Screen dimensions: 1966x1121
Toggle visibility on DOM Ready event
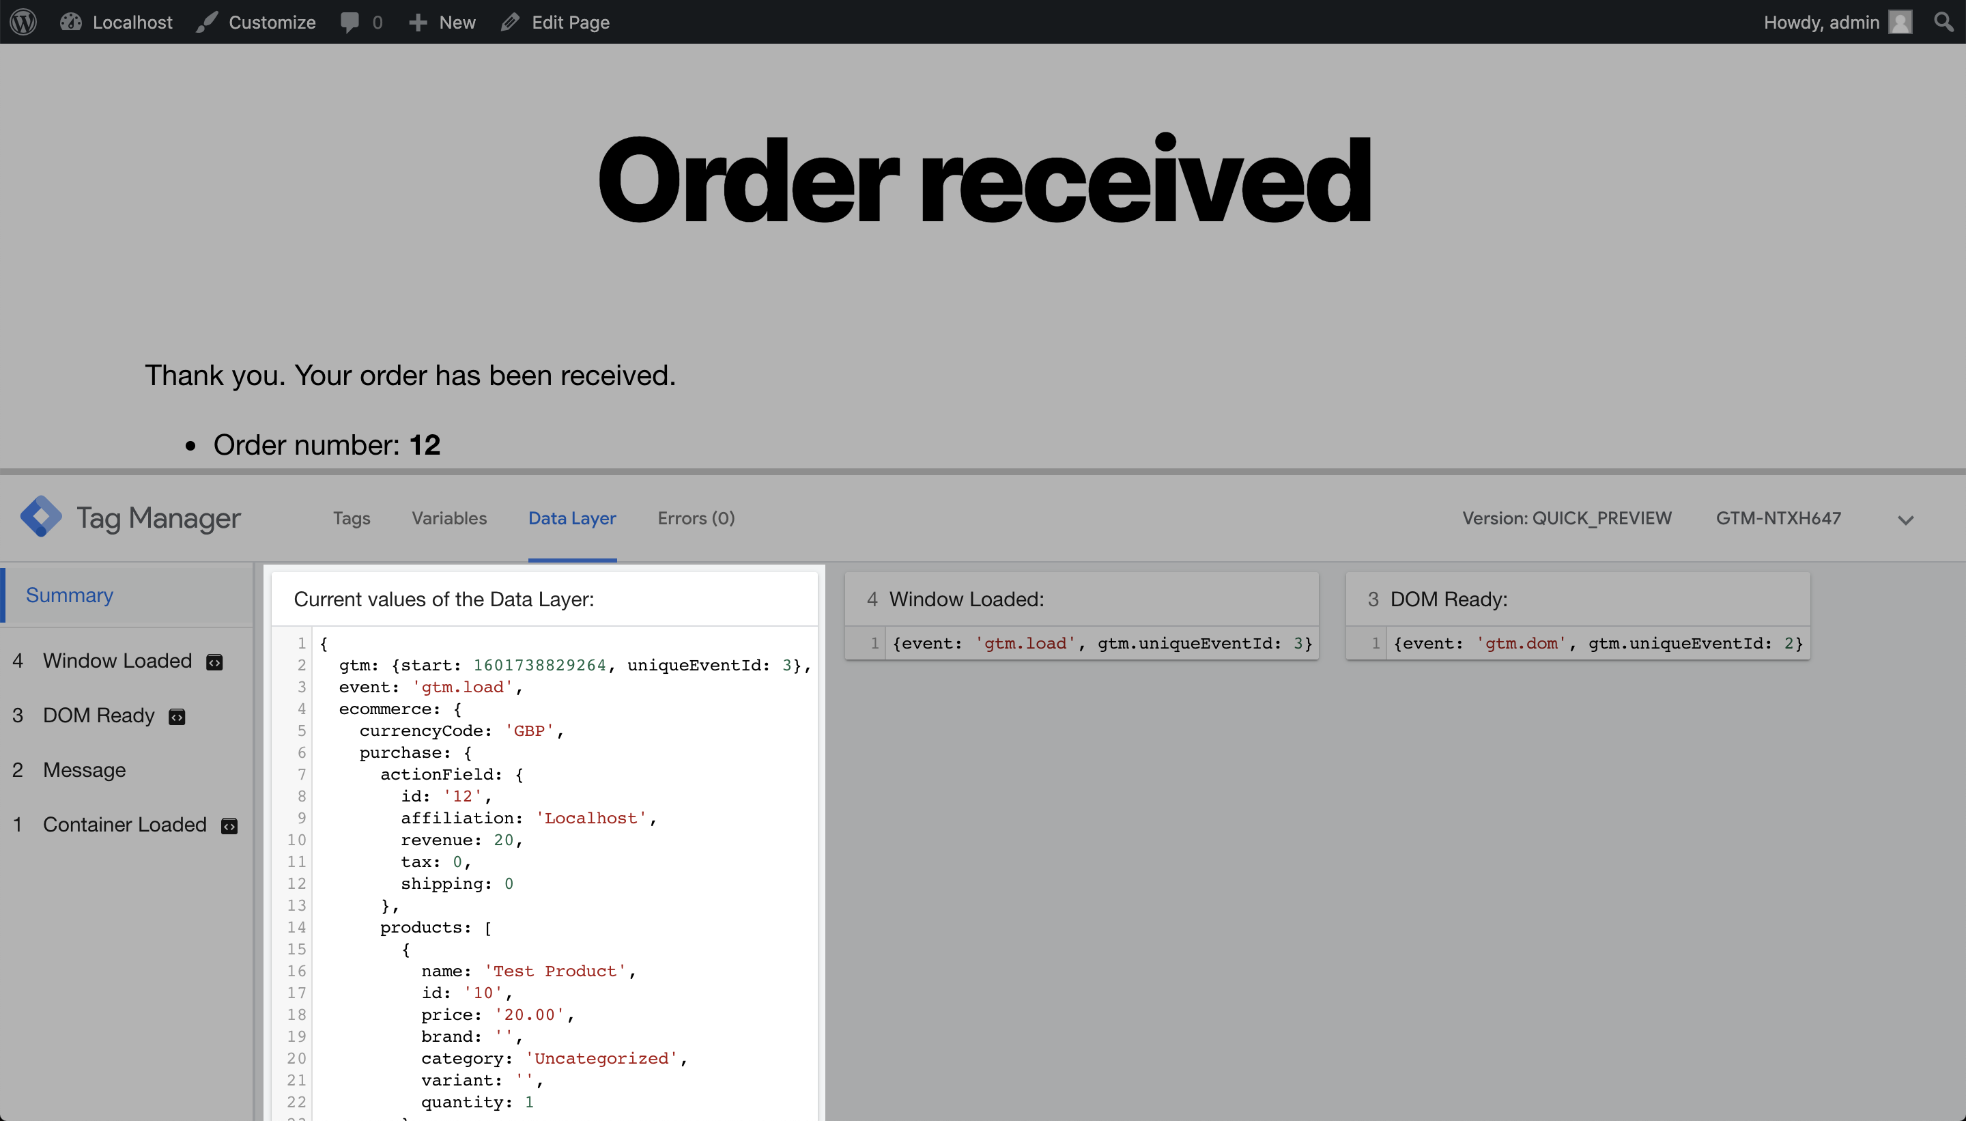(x=178, y=716)
